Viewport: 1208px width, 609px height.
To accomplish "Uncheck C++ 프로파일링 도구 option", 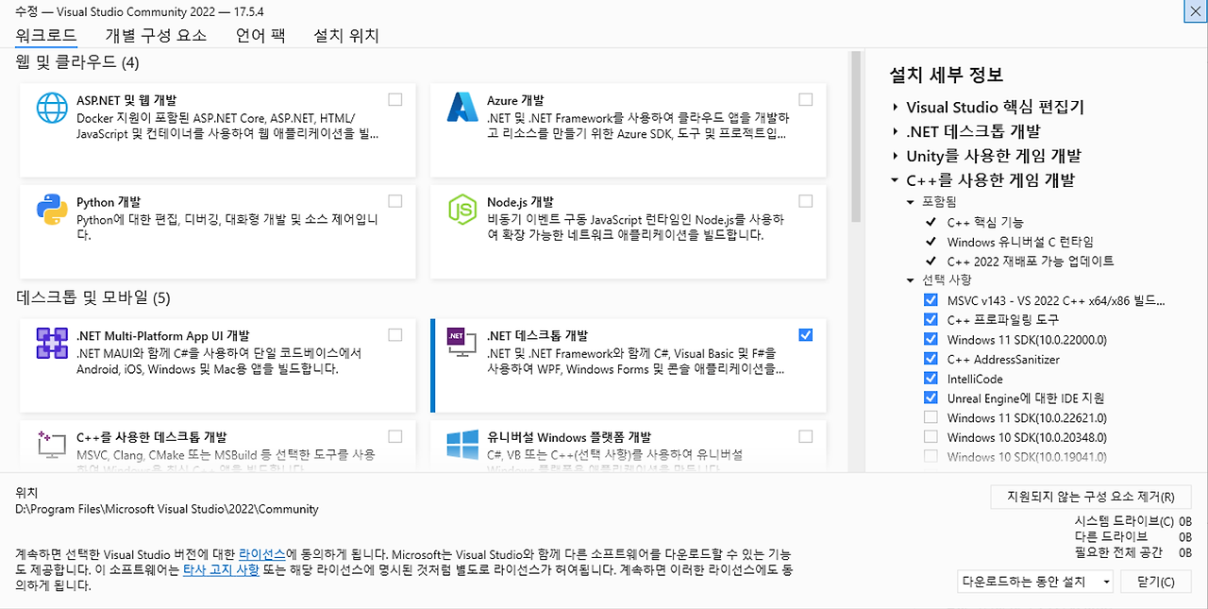I will 931,320.
